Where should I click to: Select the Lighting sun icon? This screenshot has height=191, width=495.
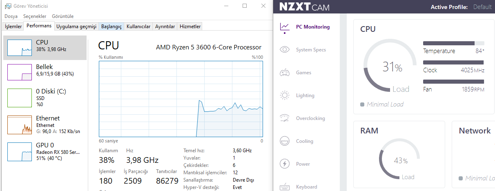click(x=285, y=95)
